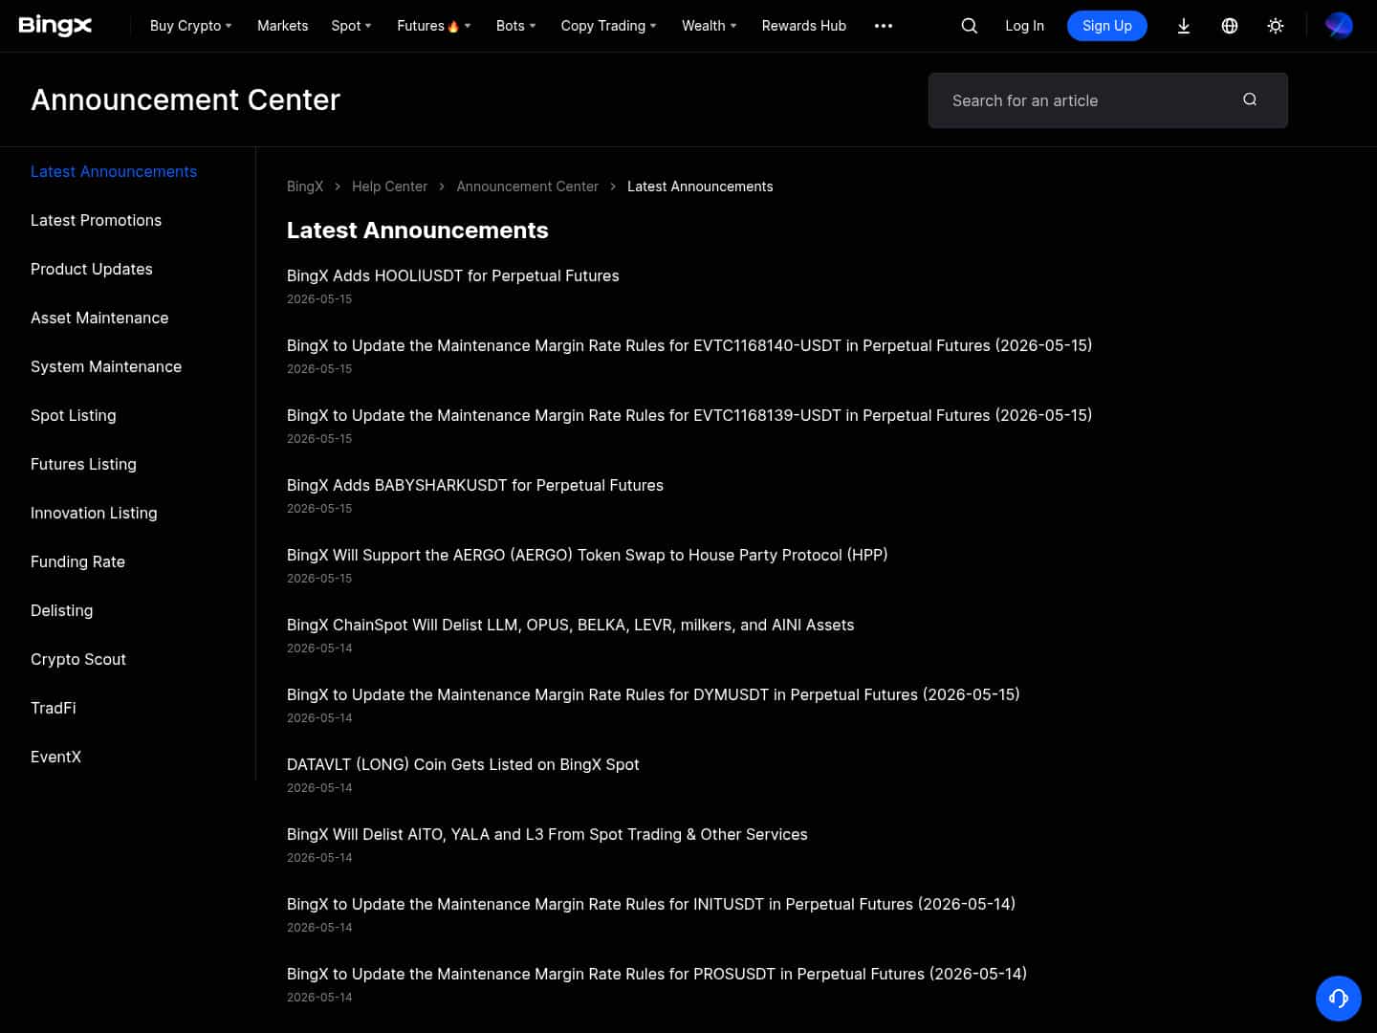1377x1033 pixels.
Task: Click the Latest Announcements breadcrumb text
Action: (x=700, y=187)
